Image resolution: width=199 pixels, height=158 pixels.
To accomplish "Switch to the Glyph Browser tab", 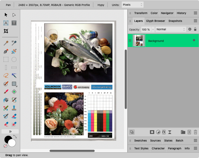I will tap(156, 21).
